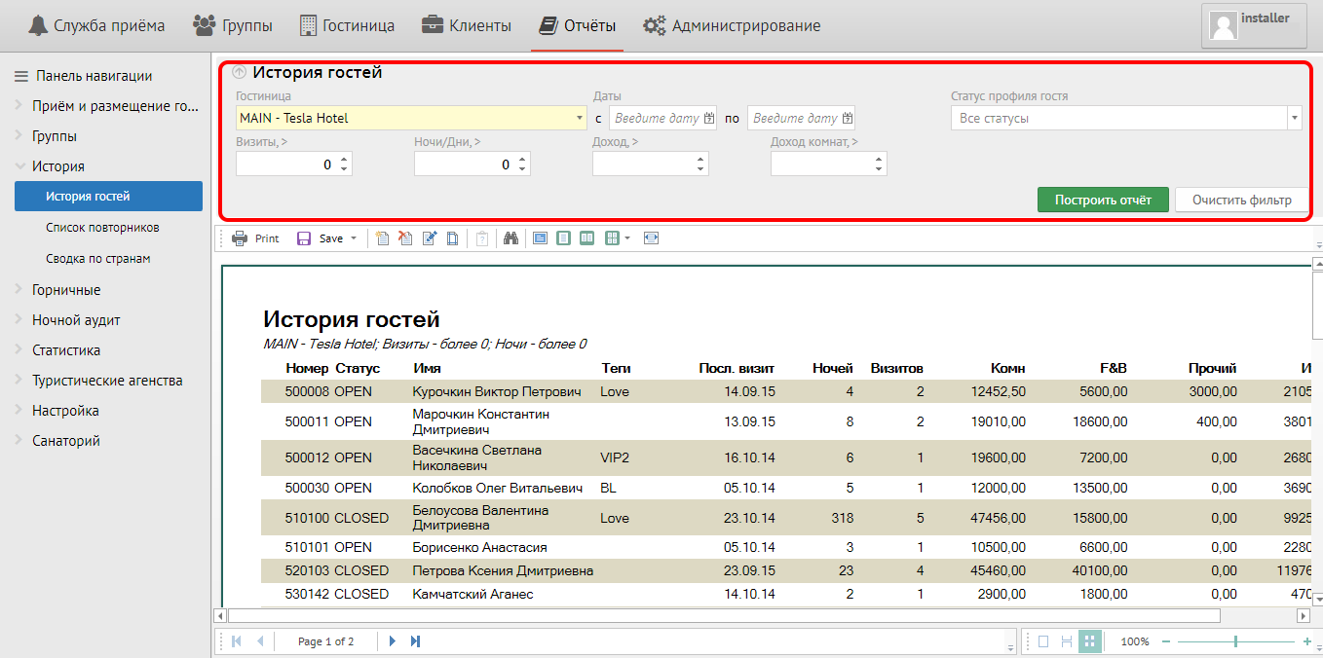Open the Клиенты top menu
Image resolution: width=1323 pixels, height=658 pixels.
tap(467, 25)
